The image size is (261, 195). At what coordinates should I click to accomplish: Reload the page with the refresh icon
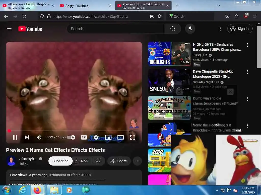point(24,17)
